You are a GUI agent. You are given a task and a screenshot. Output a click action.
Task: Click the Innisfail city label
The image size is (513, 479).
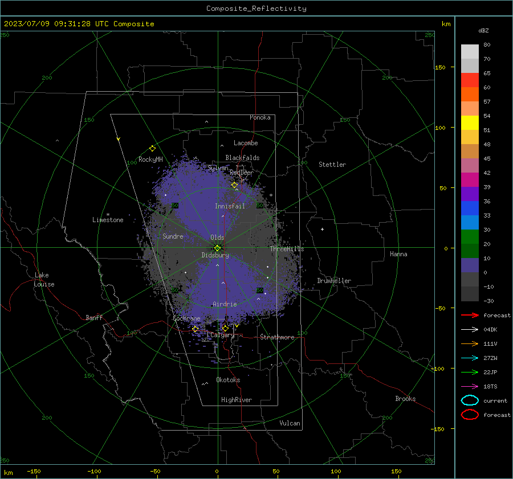tap(230, 206)
